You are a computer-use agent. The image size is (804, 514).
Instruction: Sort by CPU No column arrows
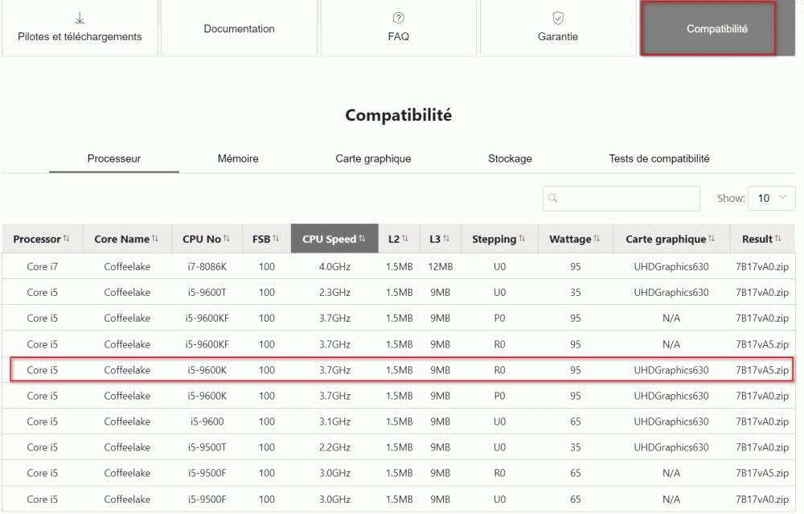tap(227, 239)
